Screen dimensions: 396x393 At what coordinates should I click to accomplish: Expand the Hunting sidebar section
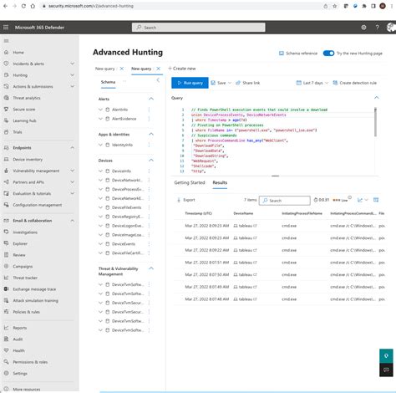(72, 75)
